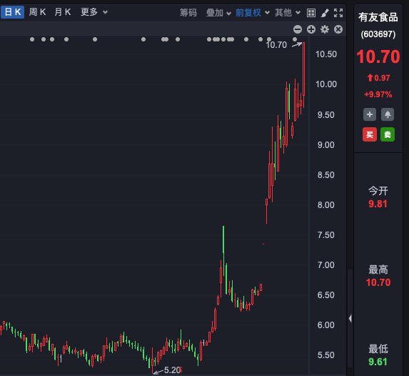Open the multi-chart grid layout icon
Viewport: 409px width, 376px height.
pos(311,13)
